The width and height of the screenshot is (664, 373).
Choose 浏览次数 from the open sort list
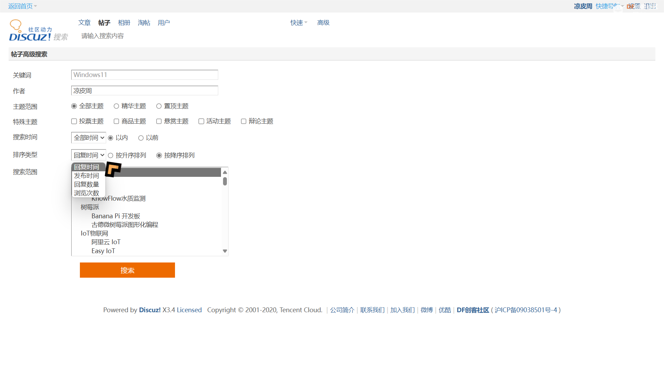tap(89, 193)
